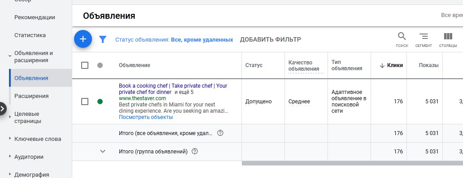The image size is (463, 178).
Task: Sort by the Клики column header
Action: coord(392,65)
